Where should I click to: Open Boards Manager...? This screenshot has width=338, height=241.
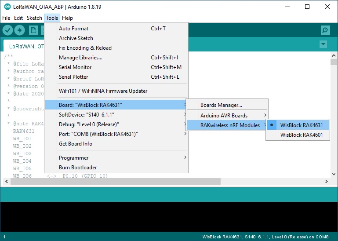coord(227,105)
